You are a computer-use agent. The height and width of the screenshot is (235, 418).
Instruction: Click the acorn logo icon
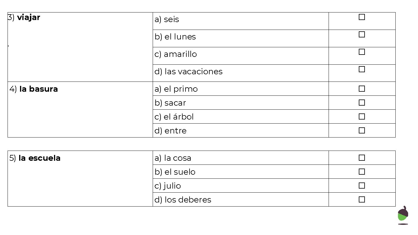403,215
